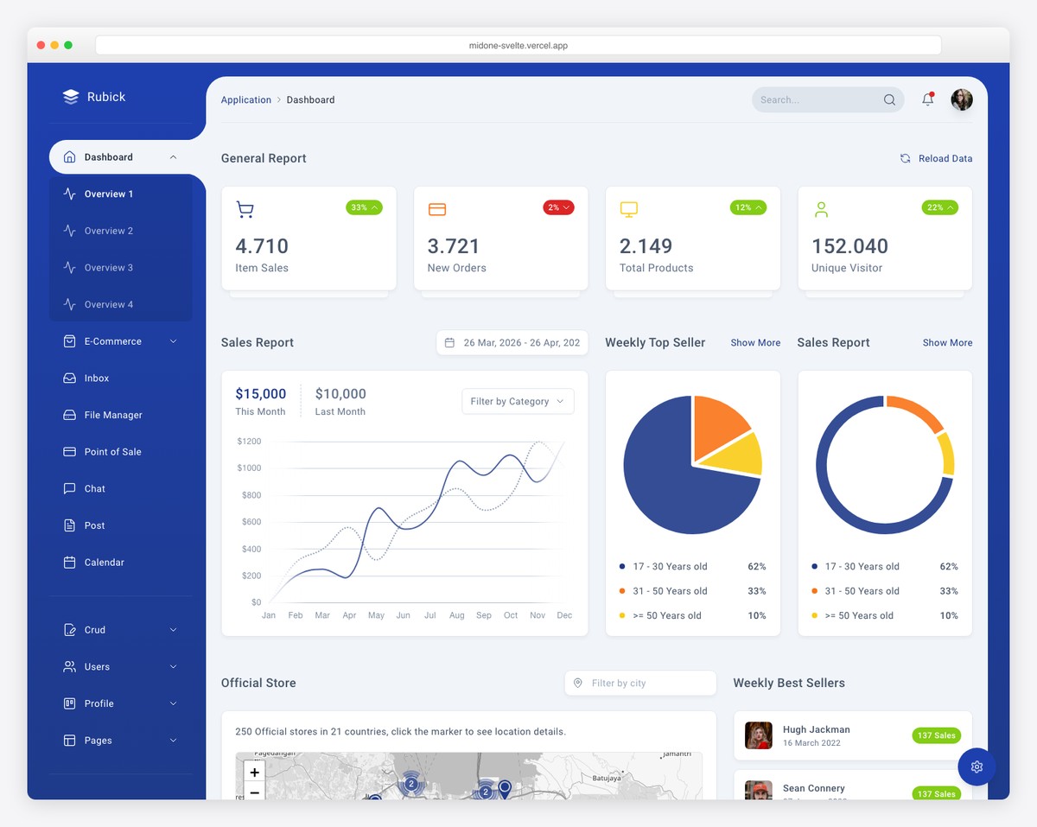Open the Inbox section from the sidebar

(x=94, y=378)
